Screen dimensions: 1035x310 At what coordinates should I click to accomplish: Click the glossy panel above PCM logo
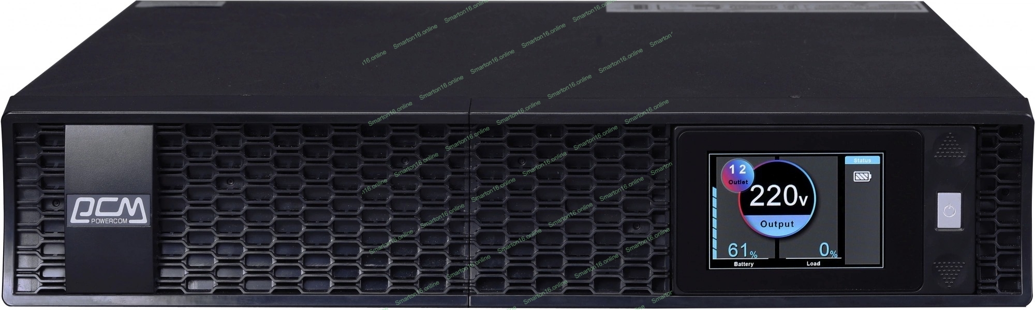click(109, 158)
